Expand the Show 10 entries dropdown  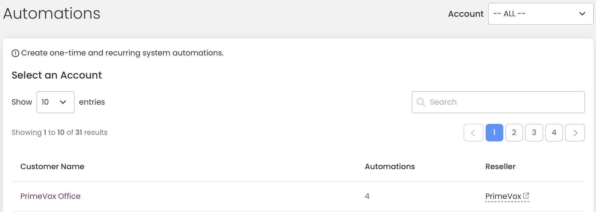point(56,102)
